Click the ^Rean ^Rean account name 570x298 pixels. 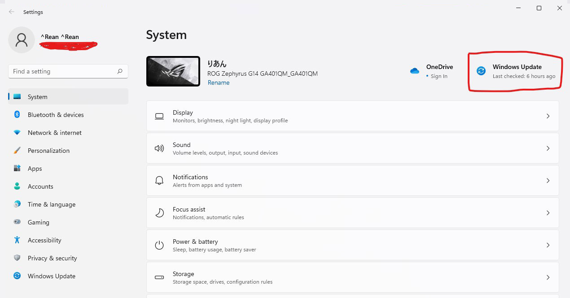pyautogui.click(x=60, y=37)
